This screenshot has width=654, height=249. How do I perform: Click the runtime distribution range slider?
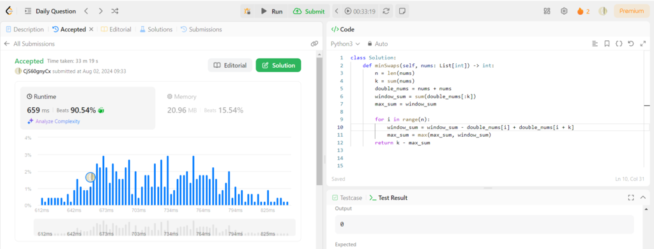164,228
